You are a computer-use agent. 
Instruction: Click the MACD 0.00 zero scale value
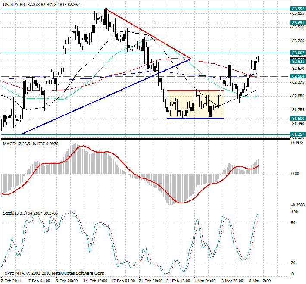click(295, 174)
